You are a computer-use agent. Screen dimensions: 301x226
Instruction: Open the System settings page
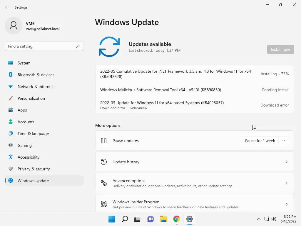(x=44, y=63)
